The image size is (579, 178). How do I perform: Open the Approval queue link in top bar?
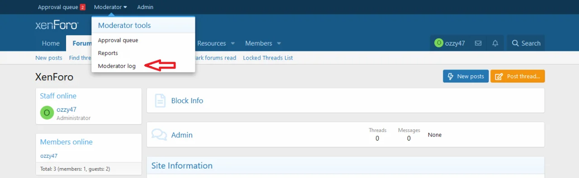58,7
